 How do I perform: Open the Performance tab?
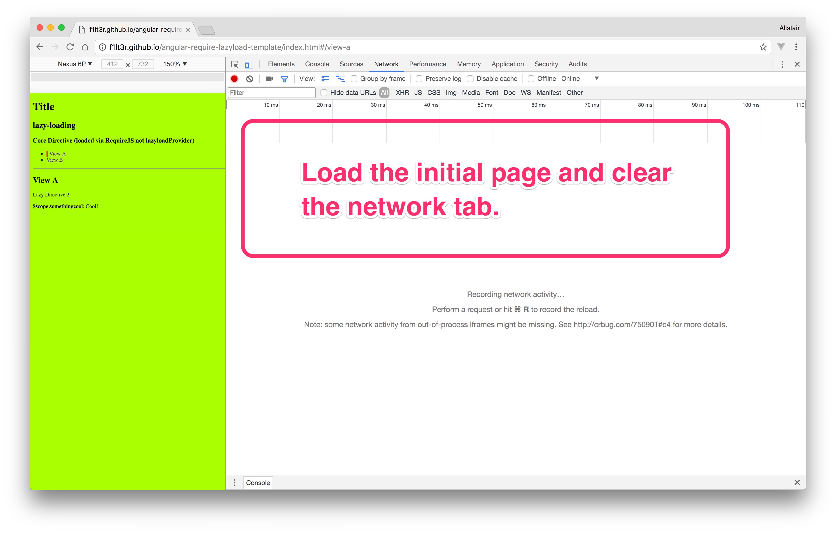point(427,64)
